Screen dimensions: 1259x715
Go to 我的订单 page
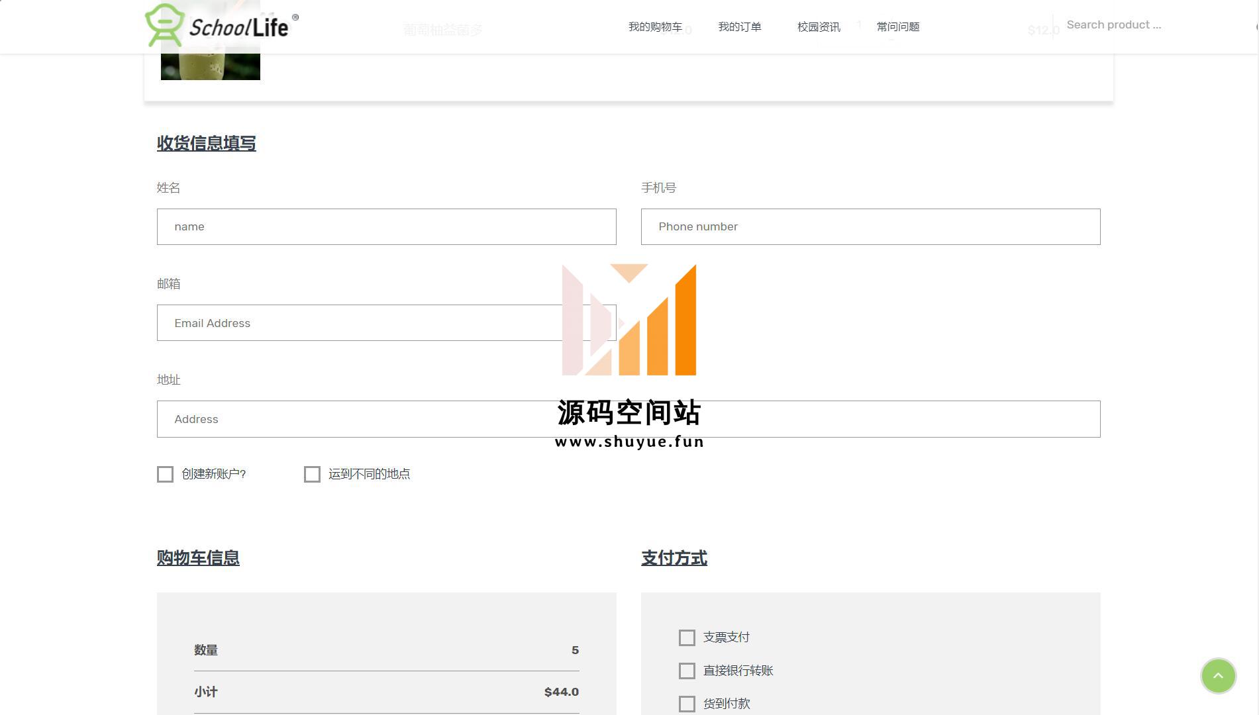pos(739,27)
